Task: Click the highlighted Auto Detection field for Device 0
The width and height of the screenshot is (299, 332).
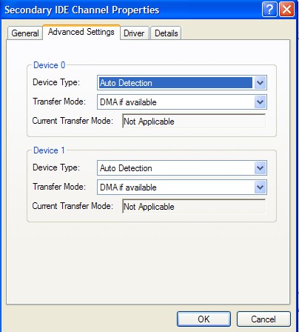Action: 175,83
